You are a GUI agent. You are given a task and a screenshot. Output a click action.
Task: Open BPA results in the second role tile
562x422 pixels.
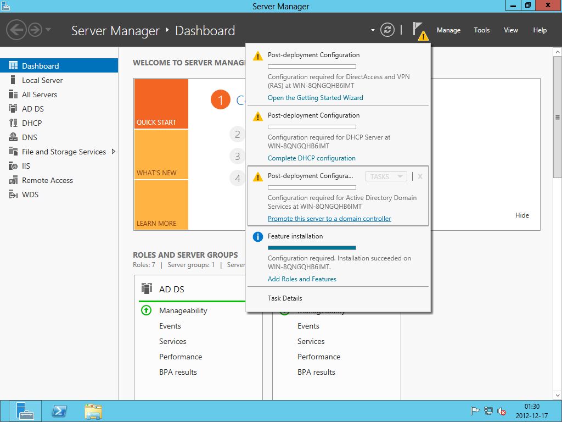316,372
